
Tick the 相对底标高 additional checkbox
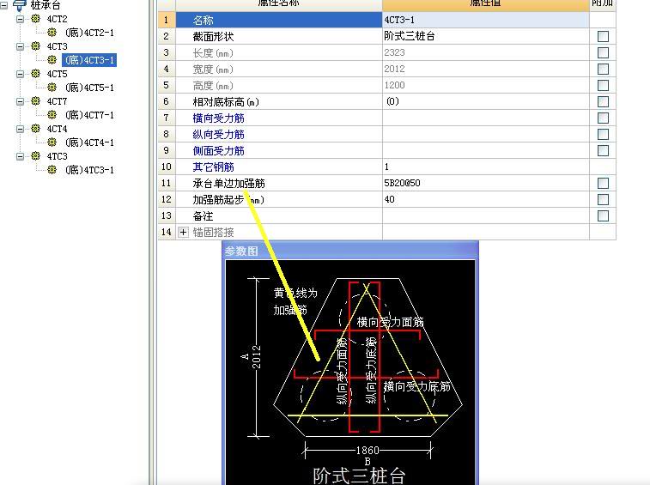click(603, 101)
